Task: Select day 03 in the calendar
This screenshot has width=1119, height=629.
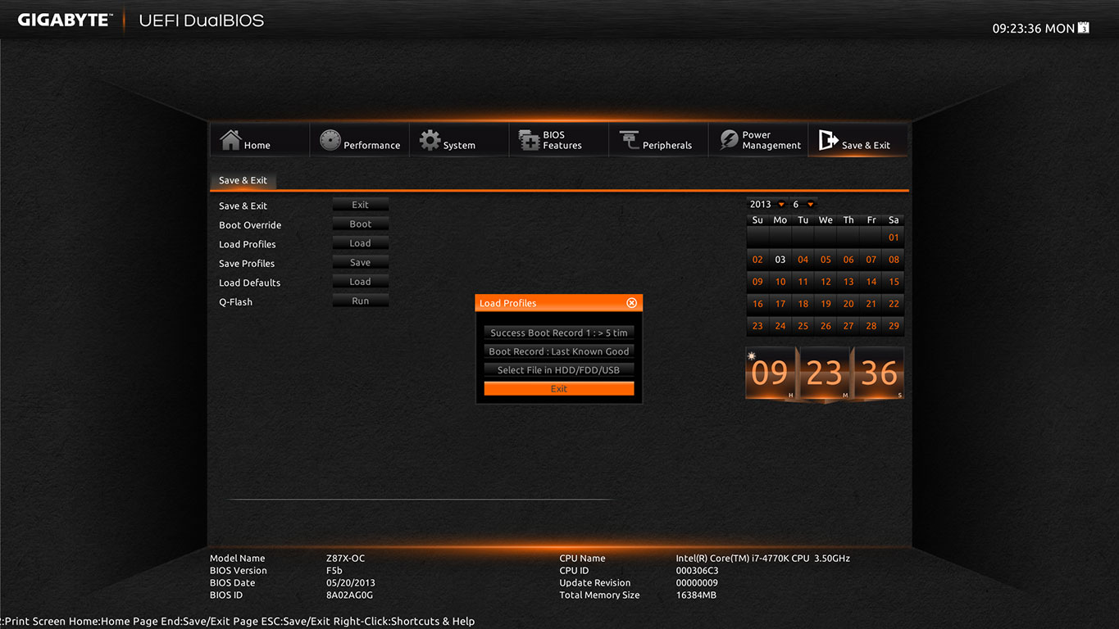Action: click(x=780, y=260)
